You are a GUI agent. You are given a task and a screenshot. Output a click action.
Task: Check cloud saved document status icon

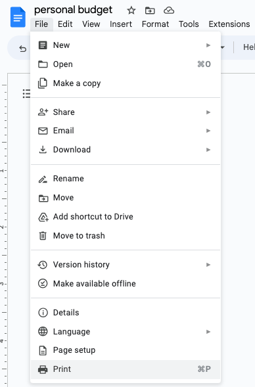tap(169, 11)
